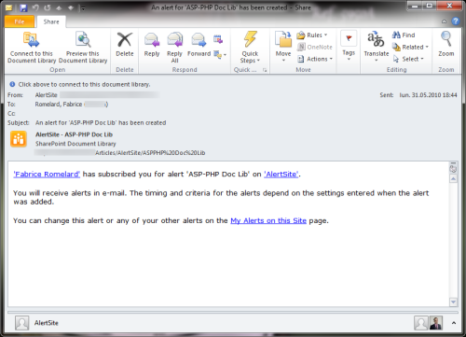Open the Translate menu
466x337 pixels.
pos(377,46)
